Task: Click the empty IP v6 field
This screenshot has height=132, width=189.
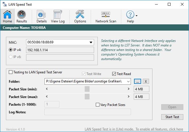Action: (x=60, y=58)
